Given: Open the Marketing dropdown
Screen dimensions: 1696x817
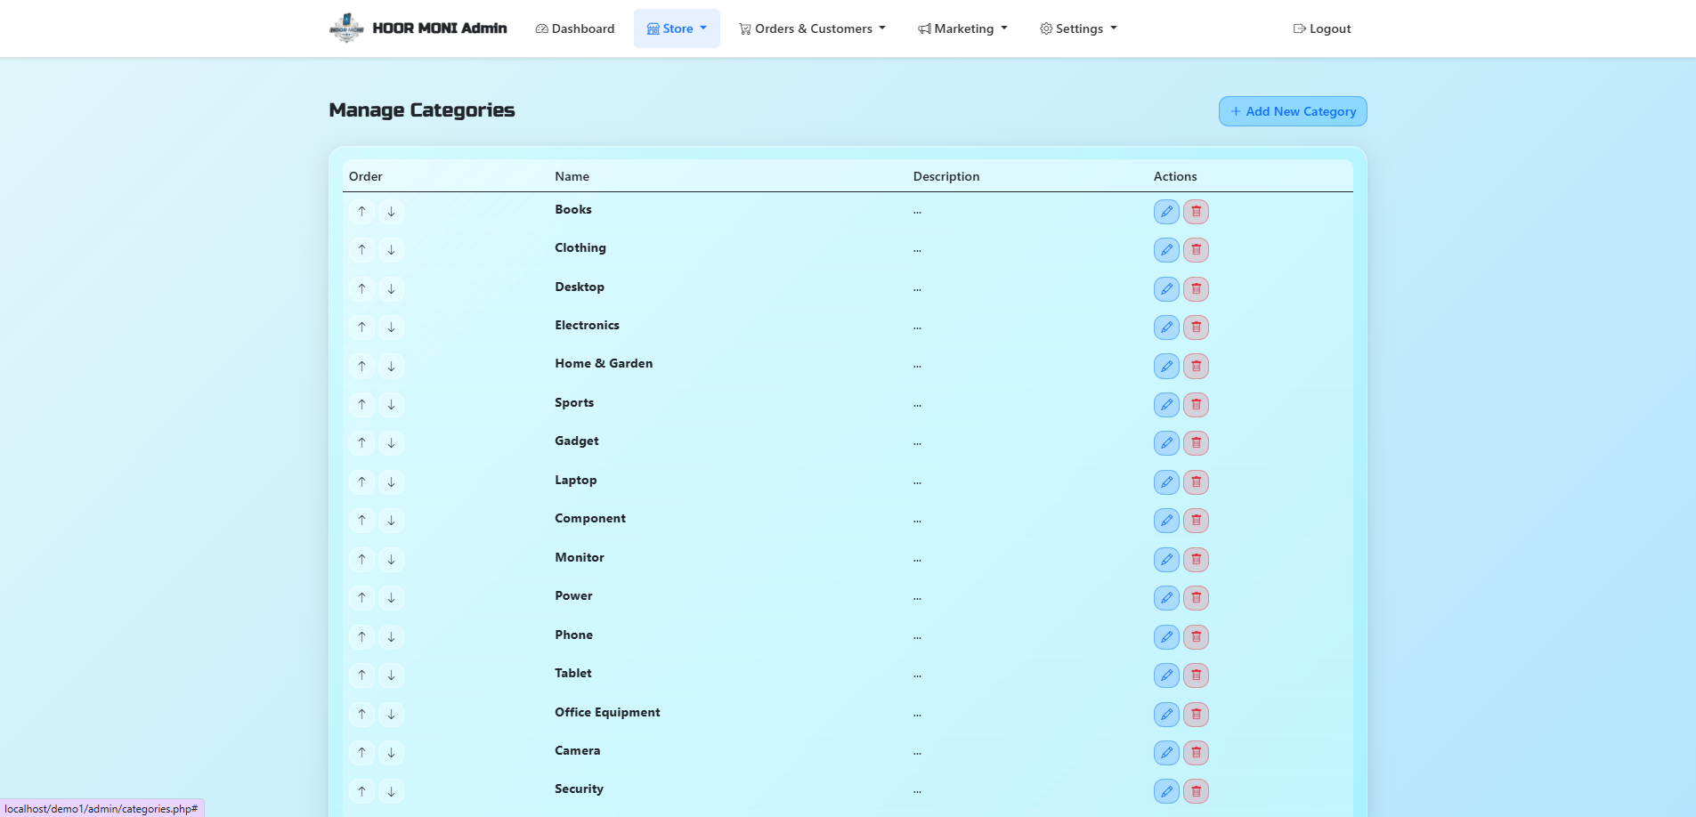Looking at the screenshot, I should tap(962, 28).
